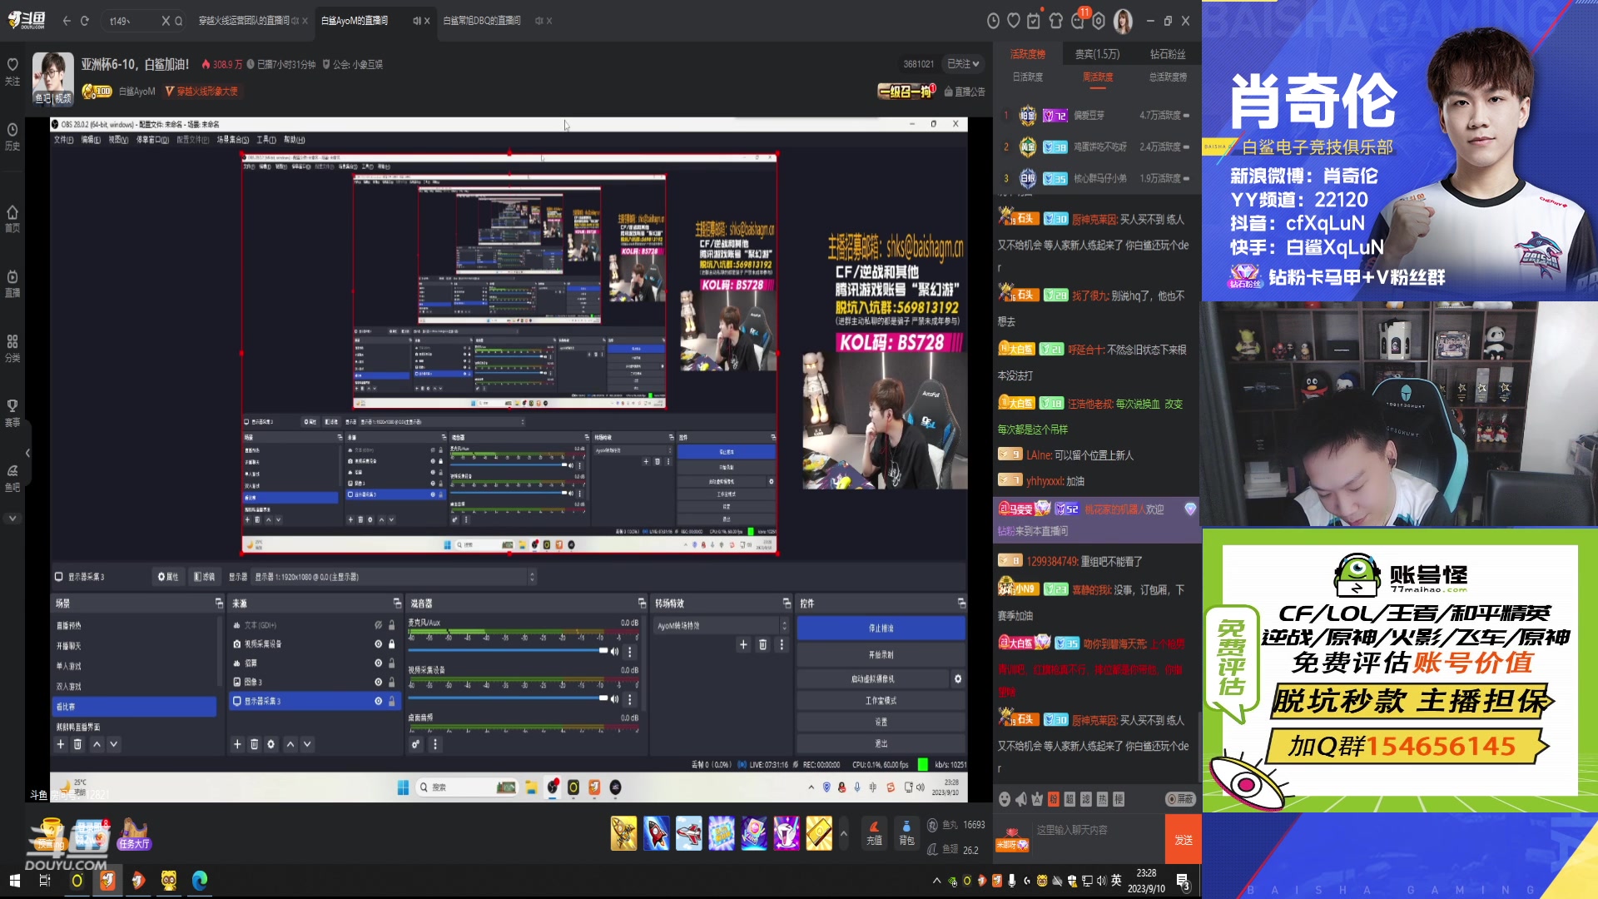Switch to 穿越火线运营团队的直播间 tab
This screenshot has height=899, width=1598.
[244, 21]
